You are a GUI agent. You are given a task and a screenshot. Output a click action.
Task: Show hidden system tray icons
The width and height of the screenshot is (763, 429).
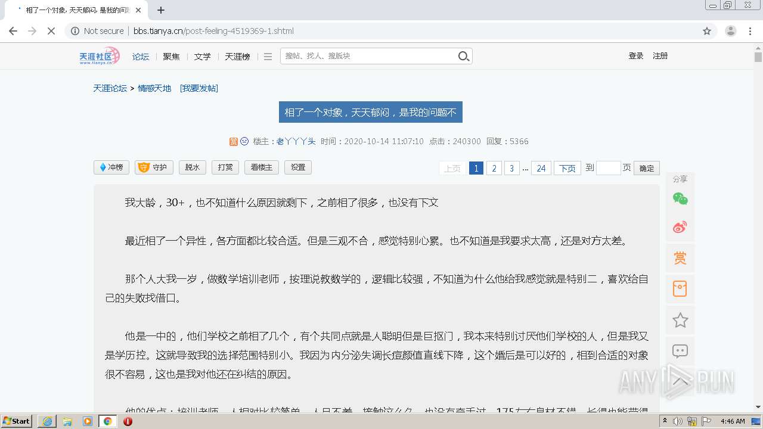(x=665, y=421)
